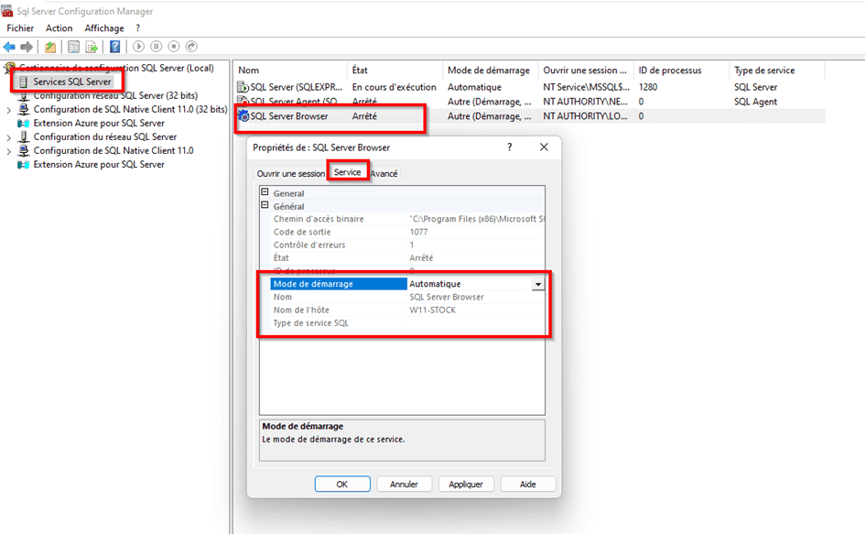Open the Action menu

click(59, 28)
